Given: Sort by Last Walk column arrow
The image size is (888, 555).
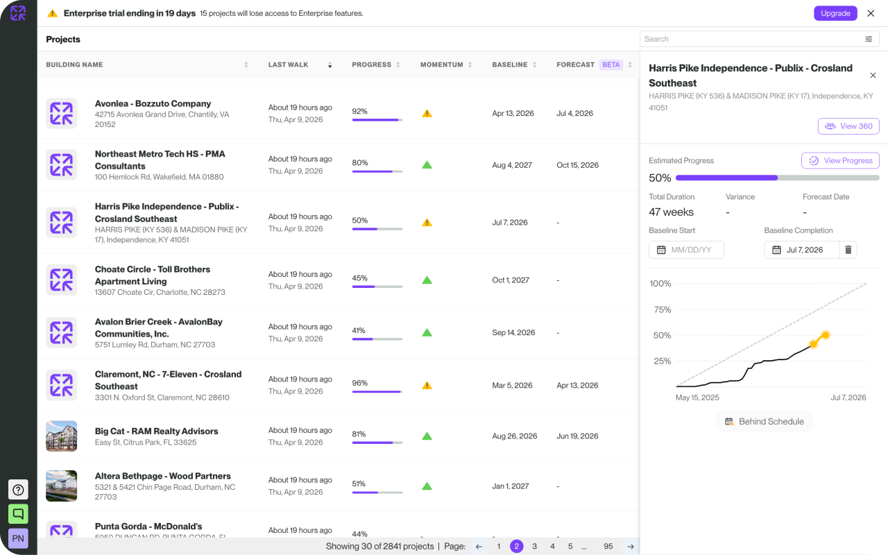Looking at the screenshot, I should click(x=330, y=65).
